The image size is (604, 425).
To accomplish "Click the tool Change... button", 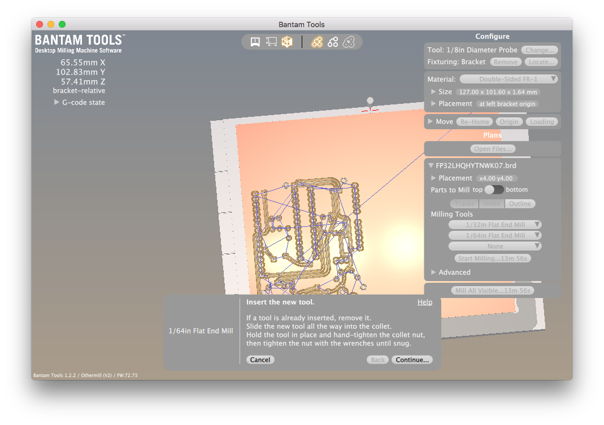I will (x=539, y=50).
